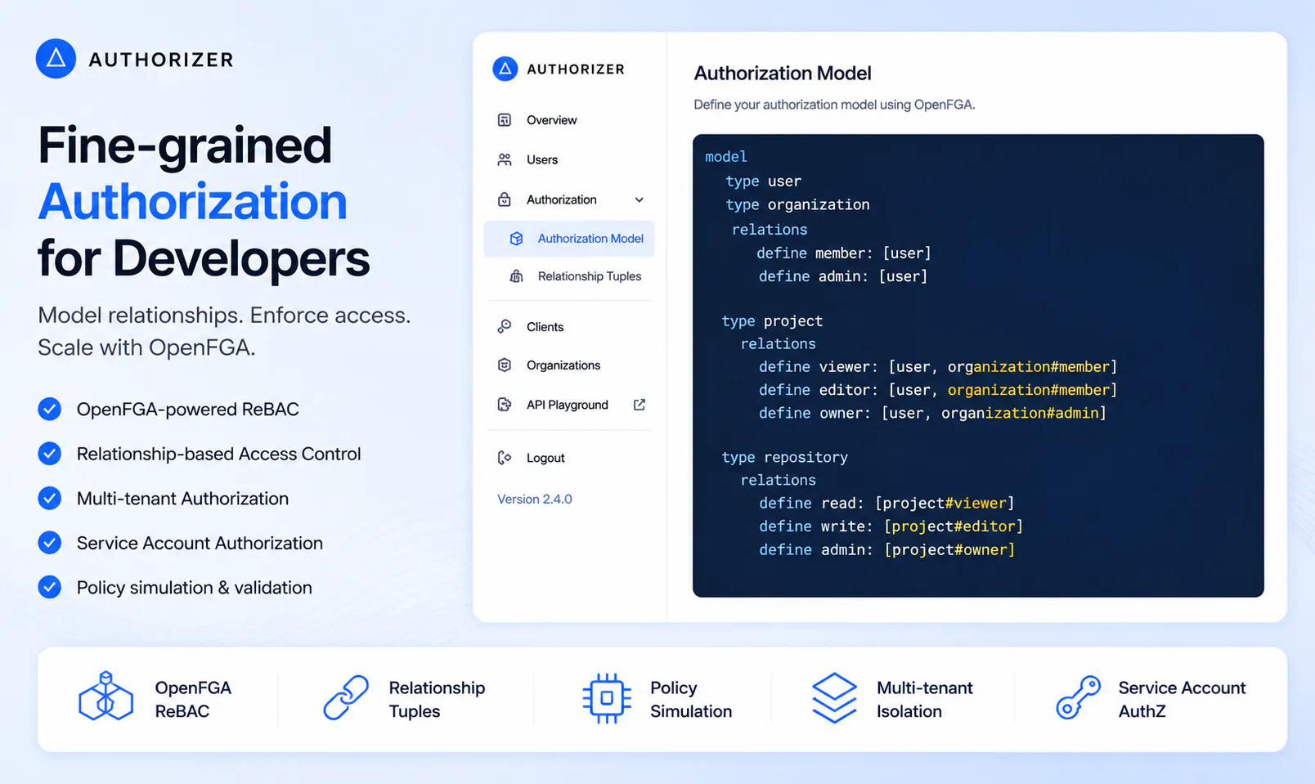Click the Service Account AuthZ key icon

[1078, 697]
